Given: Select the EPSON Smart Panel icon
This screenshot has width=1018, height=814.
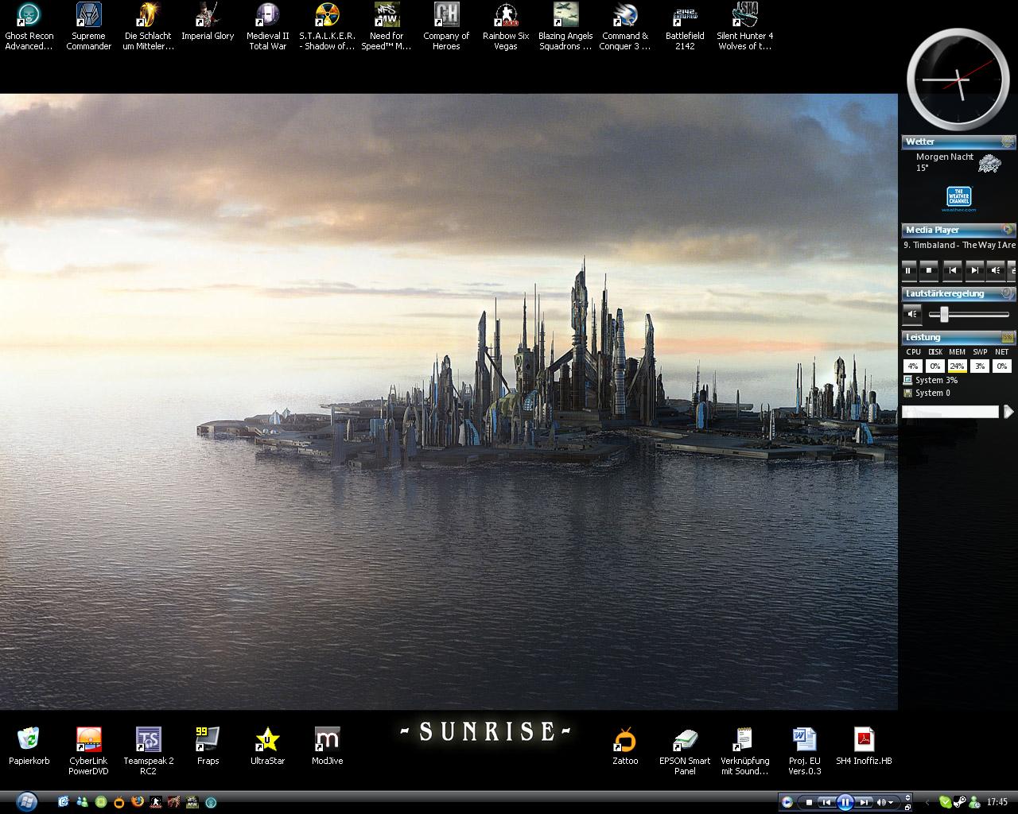Looking at the screenshot, I should tap(685, 750).
